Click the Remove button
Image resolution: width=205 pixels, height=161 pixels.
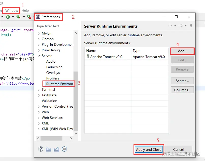[x=182, y=69]
